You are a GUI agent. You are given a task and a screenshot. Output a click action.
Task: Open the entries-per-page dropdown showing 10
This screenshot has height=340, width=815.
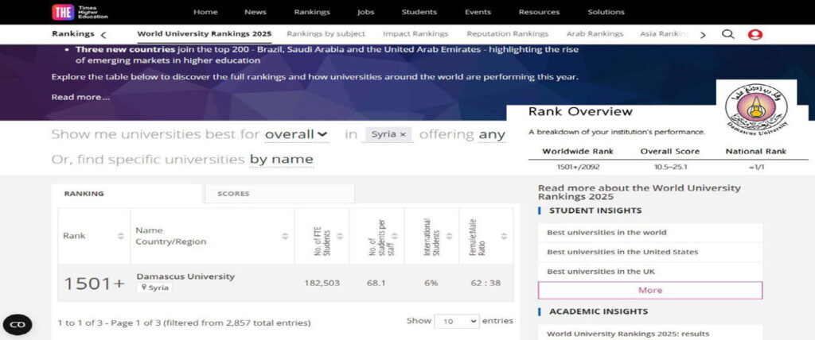tap(457, 321)
